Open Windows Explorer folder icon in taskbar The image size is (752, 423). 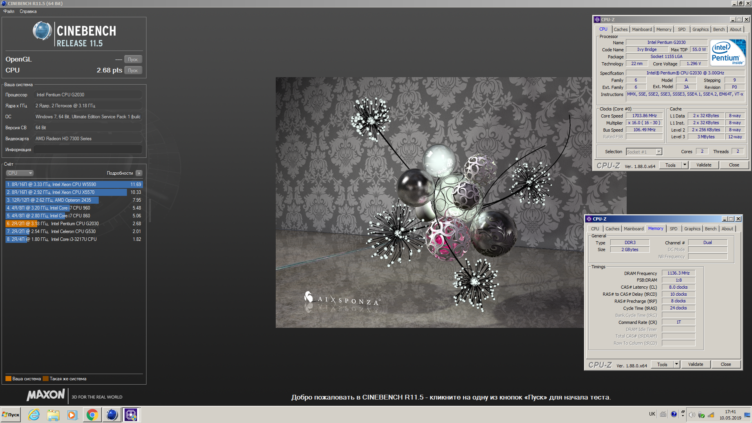tap(53, 414)
